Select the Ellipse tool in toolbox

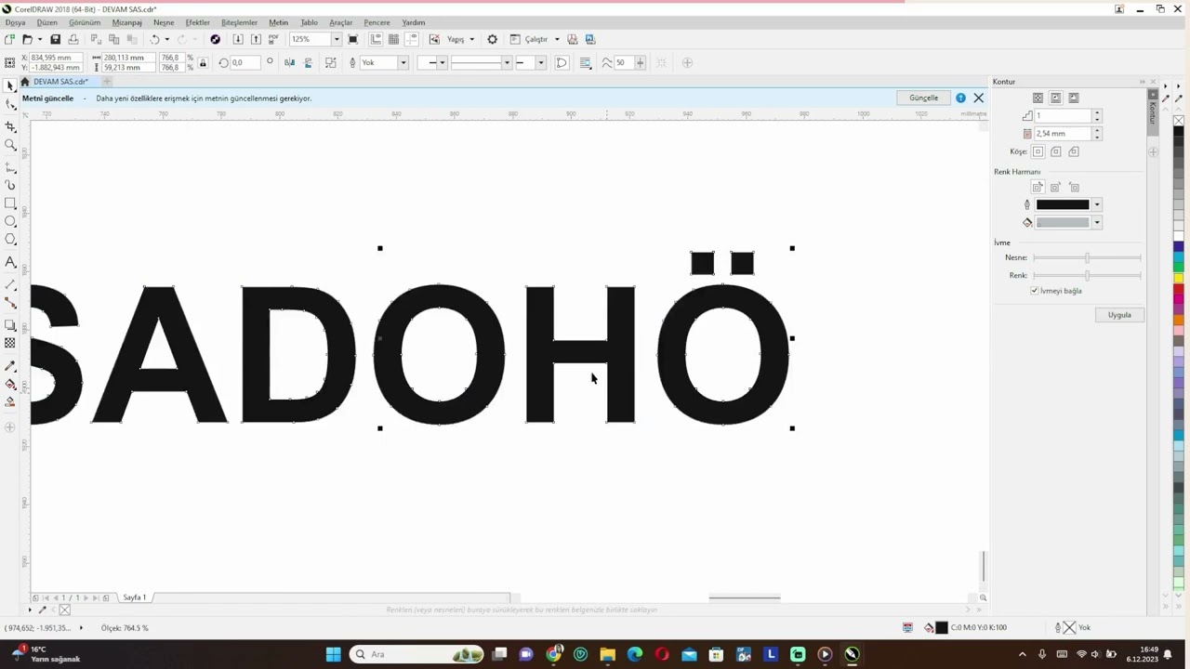point(10,221)
